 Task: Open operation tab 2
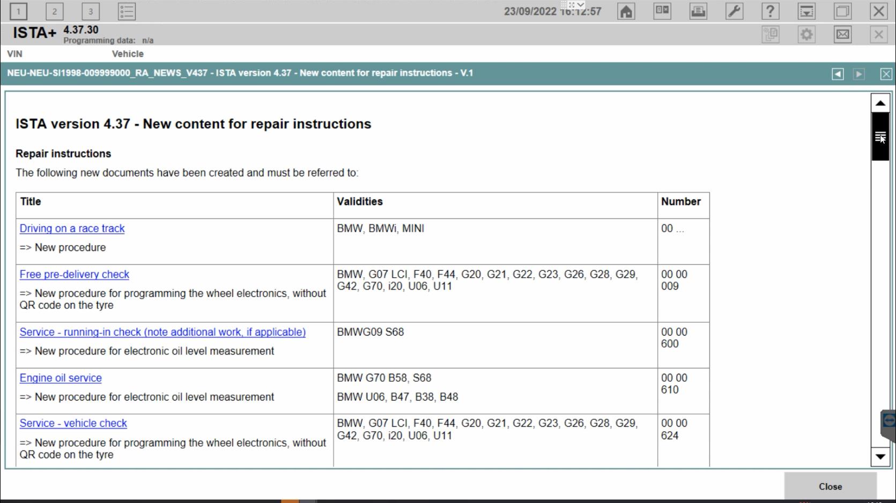[54, 11]
